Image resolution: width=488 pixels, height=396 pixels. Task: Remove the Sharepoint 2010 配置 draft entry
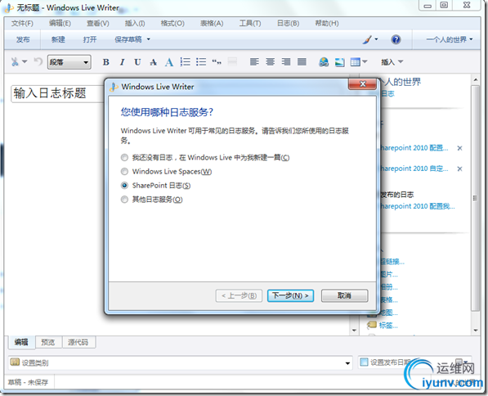click(x=459, y=148)
